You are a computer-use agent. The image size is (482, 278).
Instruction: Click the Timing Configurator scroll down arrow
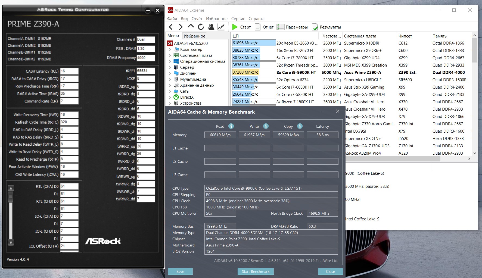[x=11, y=243]
